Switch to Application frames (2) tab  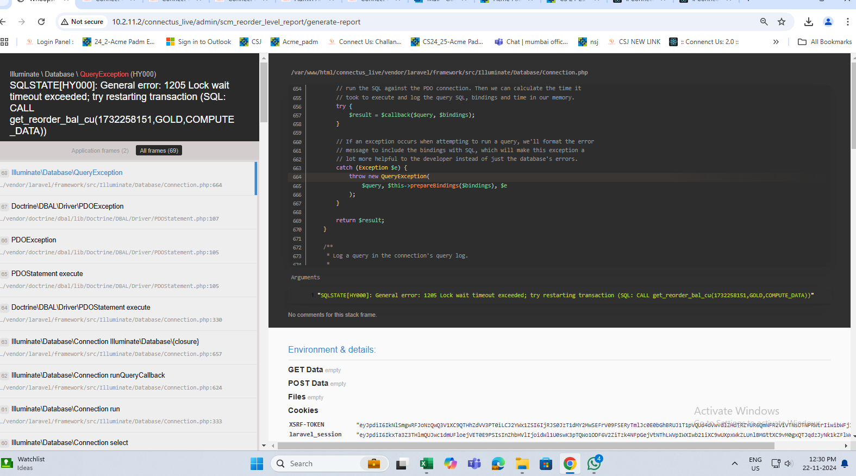pos(100,151)
